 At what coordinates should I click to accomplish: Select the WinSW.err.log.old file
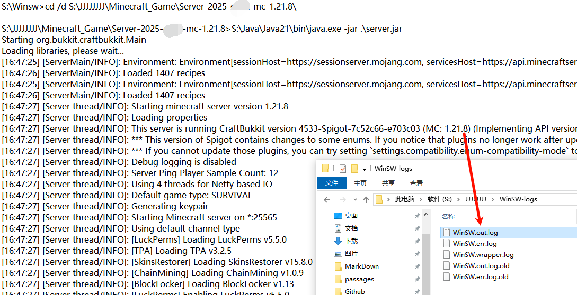[x=481, y=276]
